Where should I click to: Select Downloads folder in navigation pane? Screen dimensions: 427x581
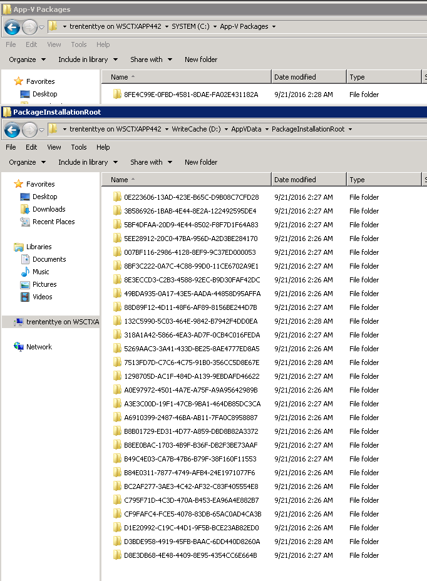(x=49, y=209)
